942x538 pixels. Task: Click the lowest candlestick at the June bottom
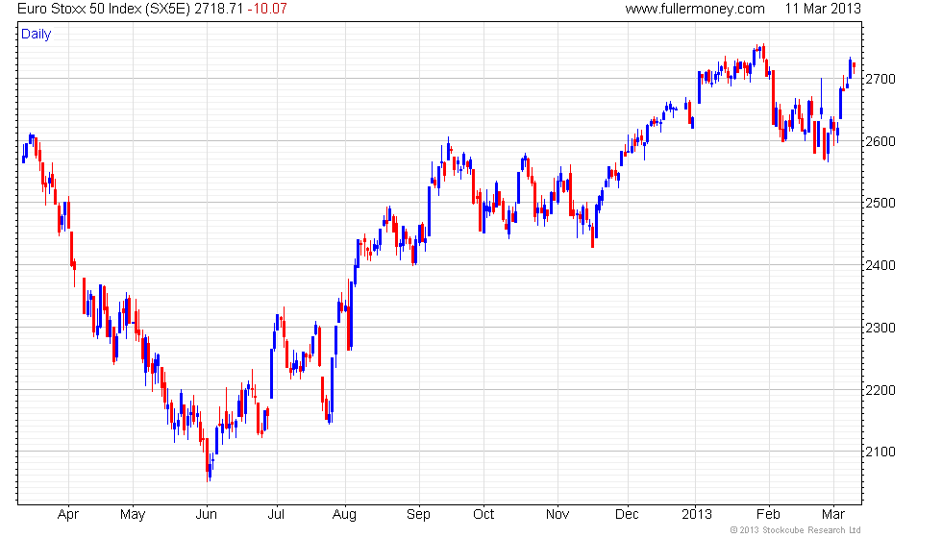coord(208,460)
